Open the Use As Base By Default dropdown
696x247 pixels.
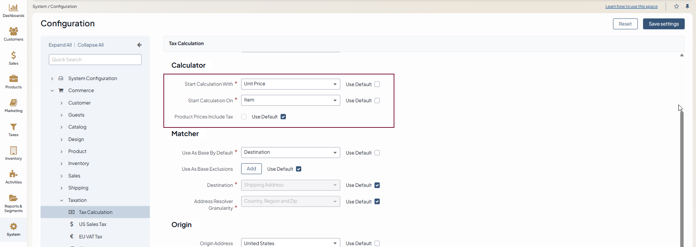[x=290, y=153]
